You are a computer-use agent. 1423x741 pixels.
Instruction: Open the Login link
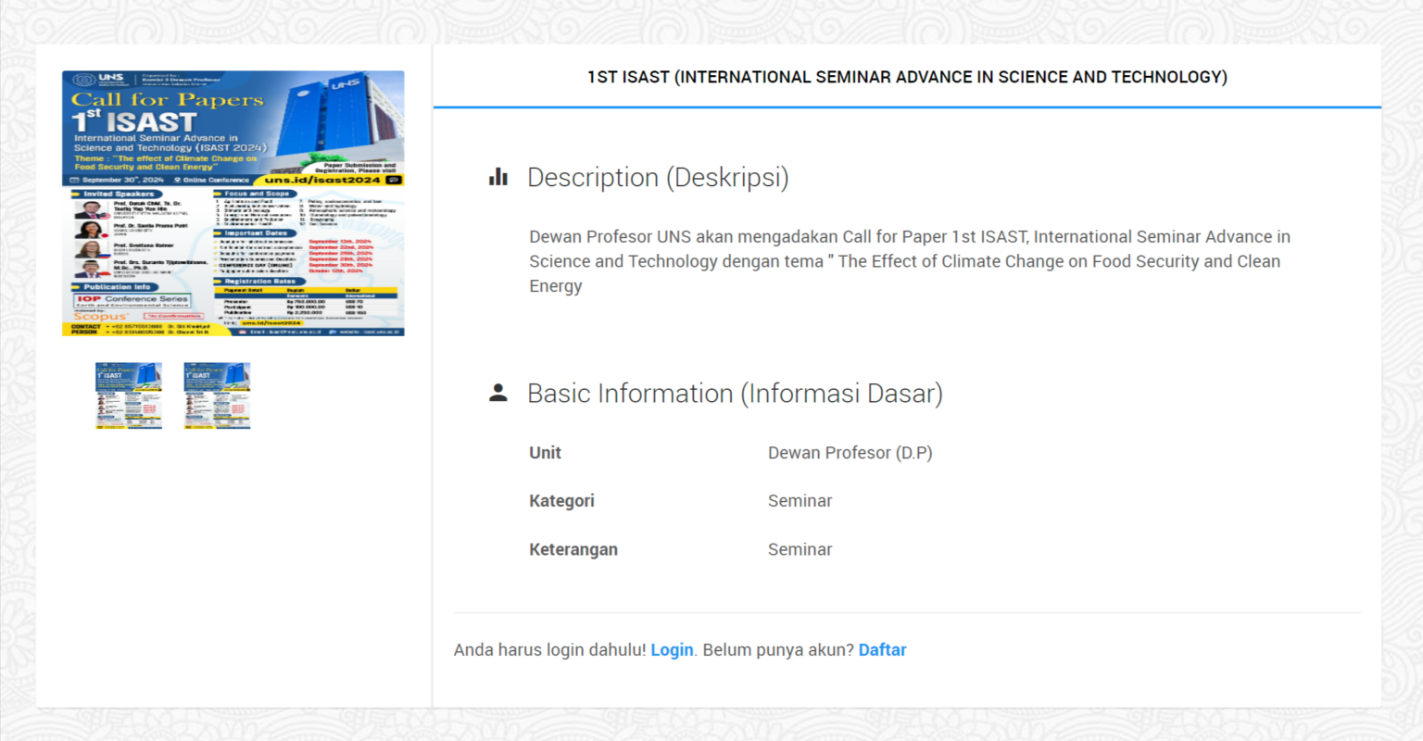[672, 649]
